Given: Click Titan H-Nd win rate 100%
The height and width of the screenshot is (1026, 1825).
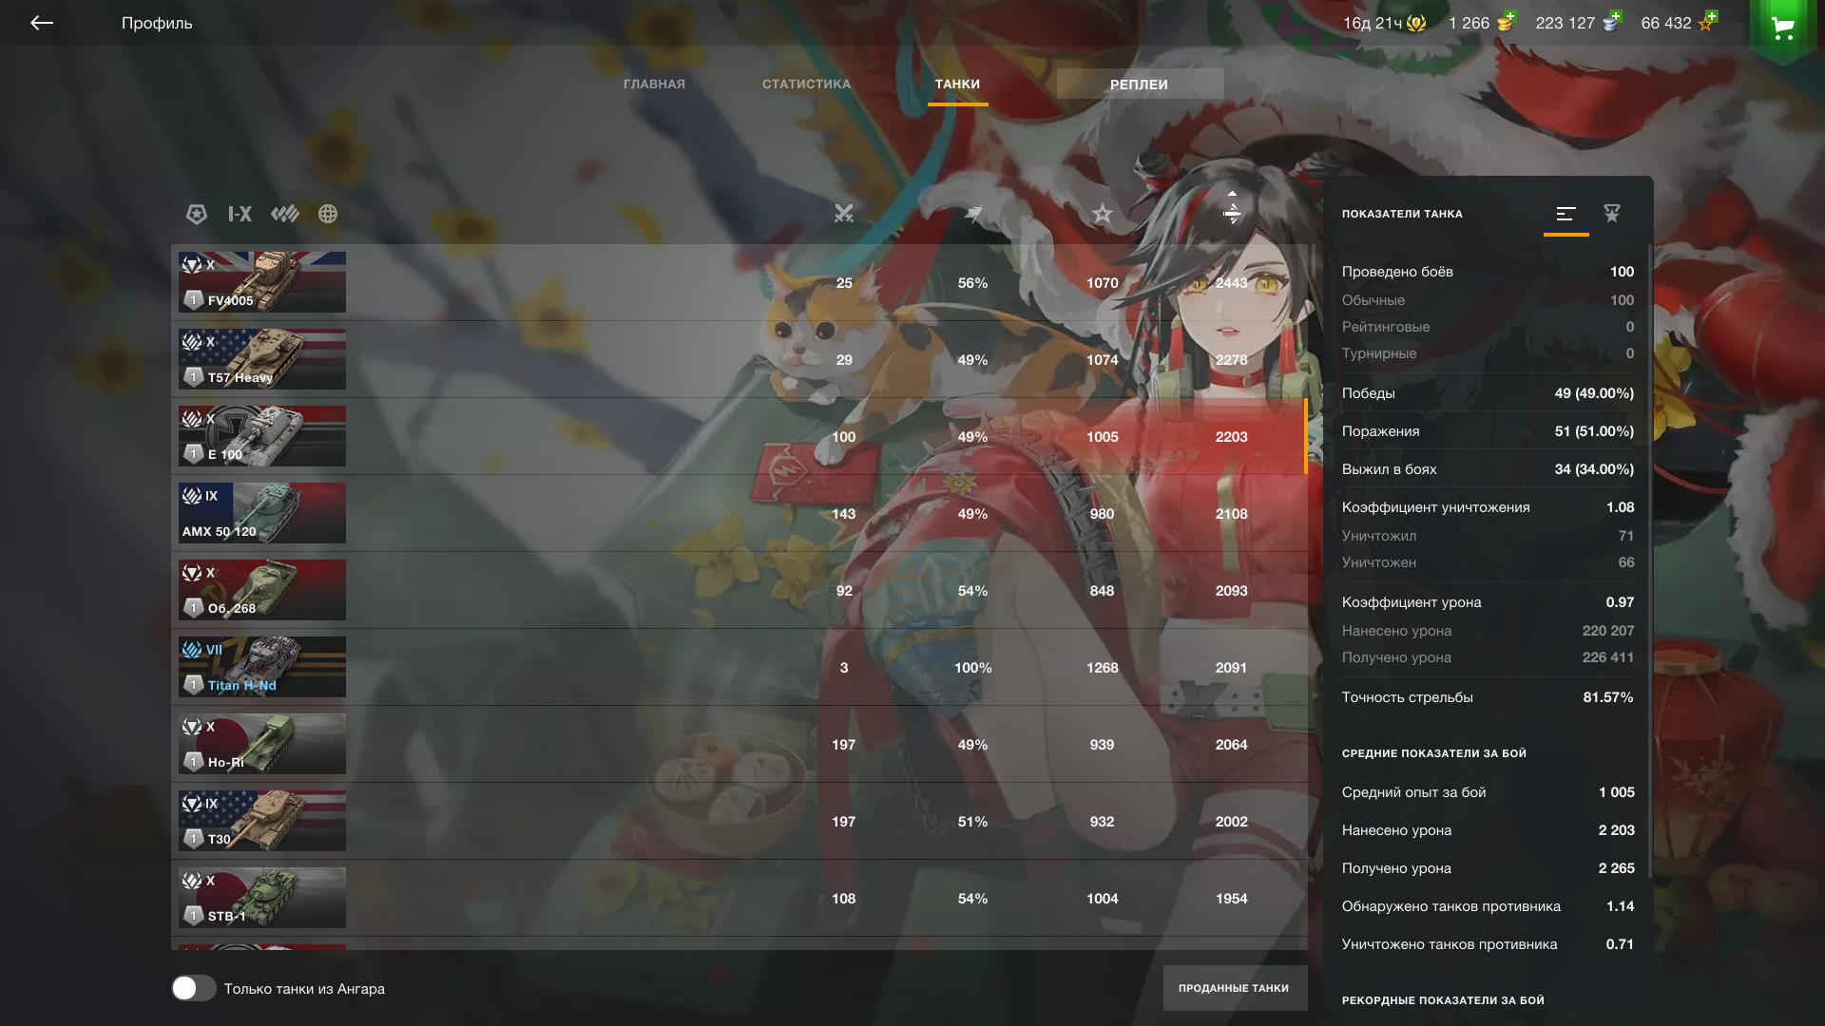Looking at the screenshot, I should (x=973, y=668).
